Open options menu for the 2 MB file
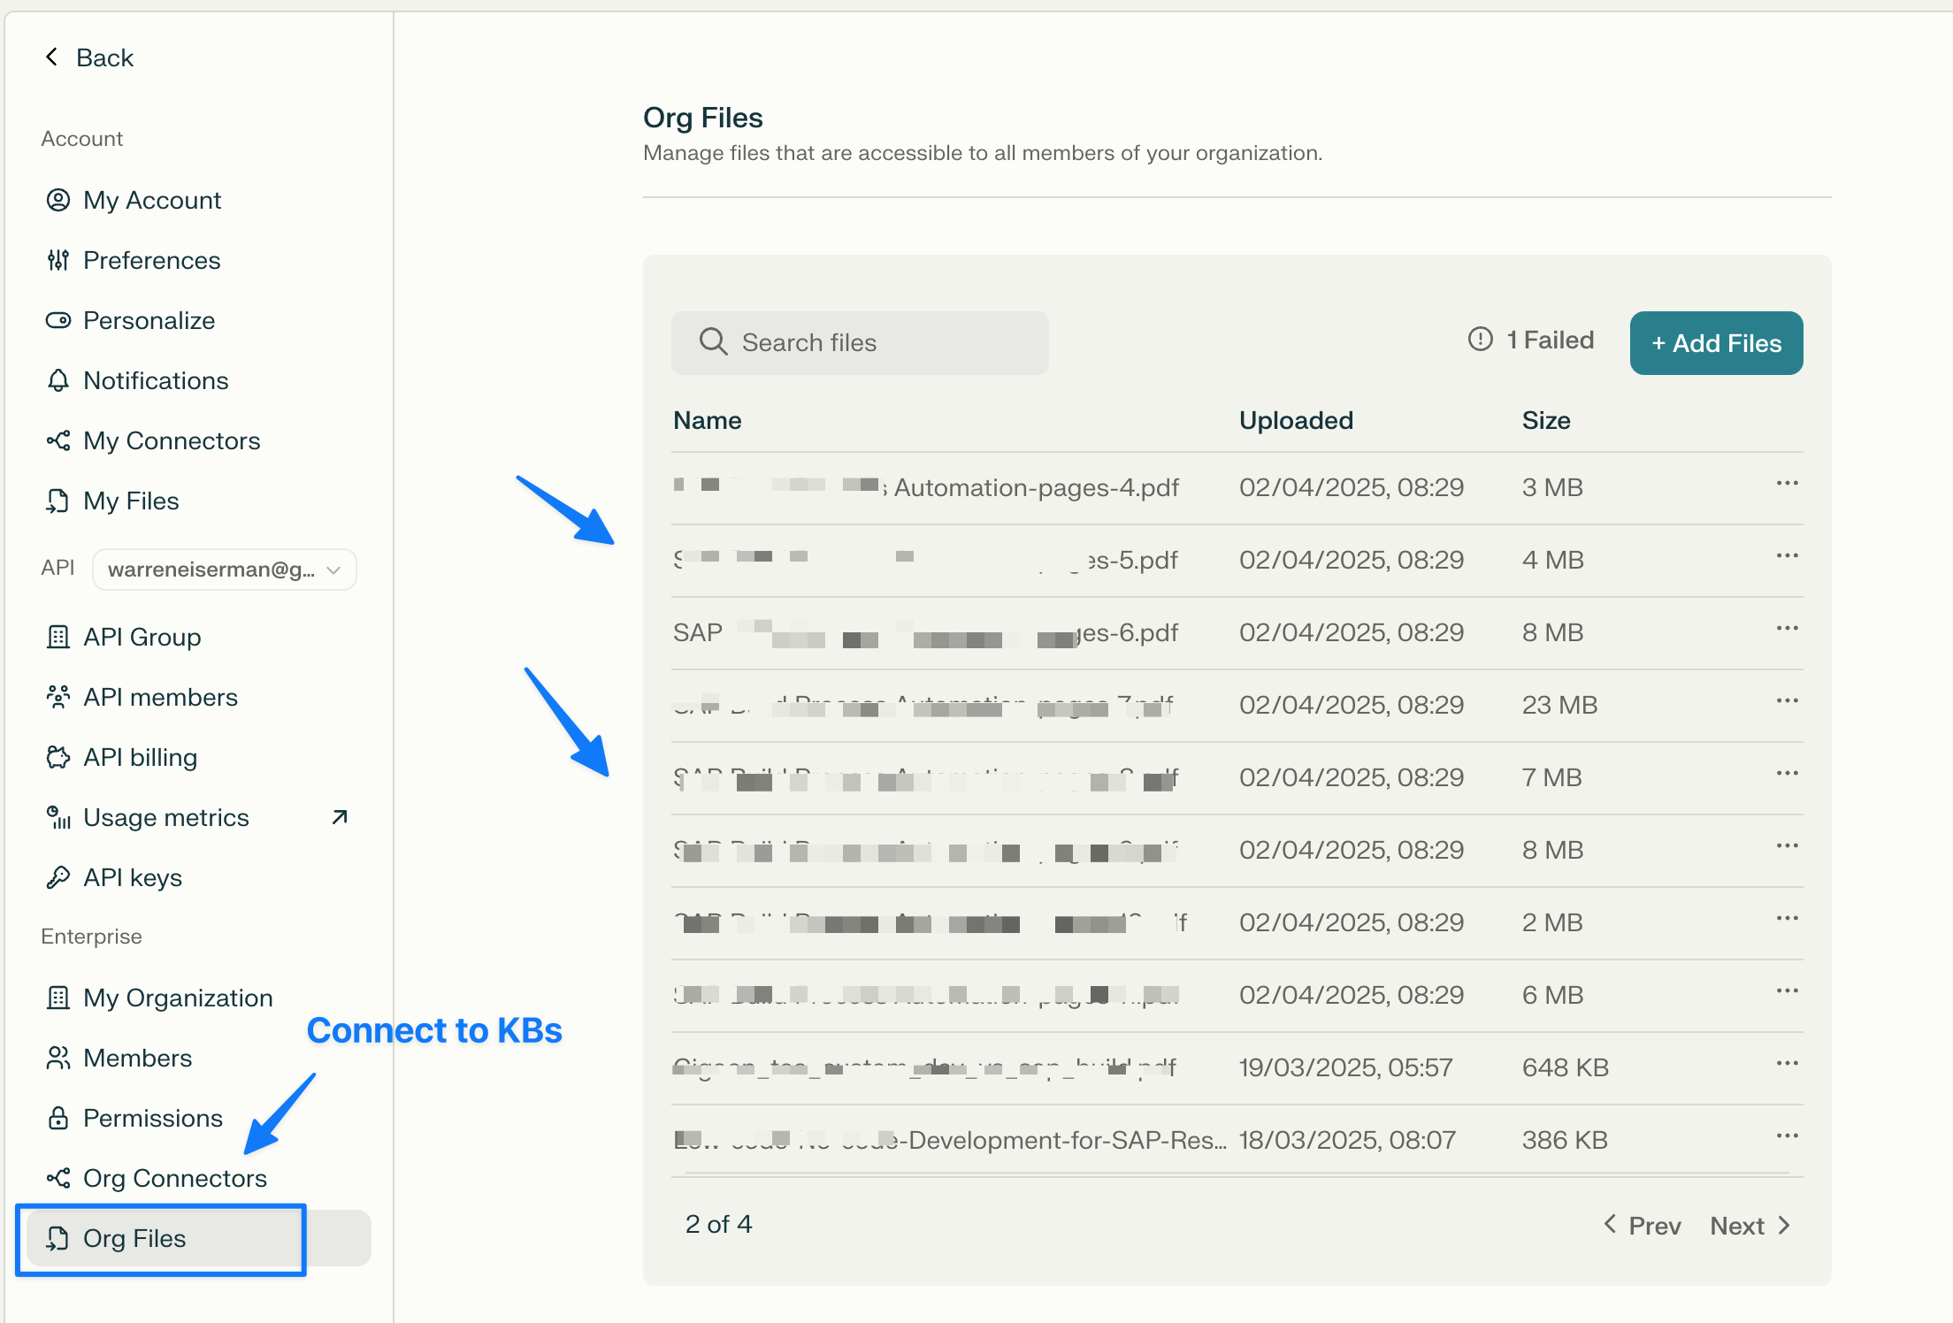Image resolution: width=1953 pixels, height=1323 pixels. pyautogui.click(x=1787, y=919)
